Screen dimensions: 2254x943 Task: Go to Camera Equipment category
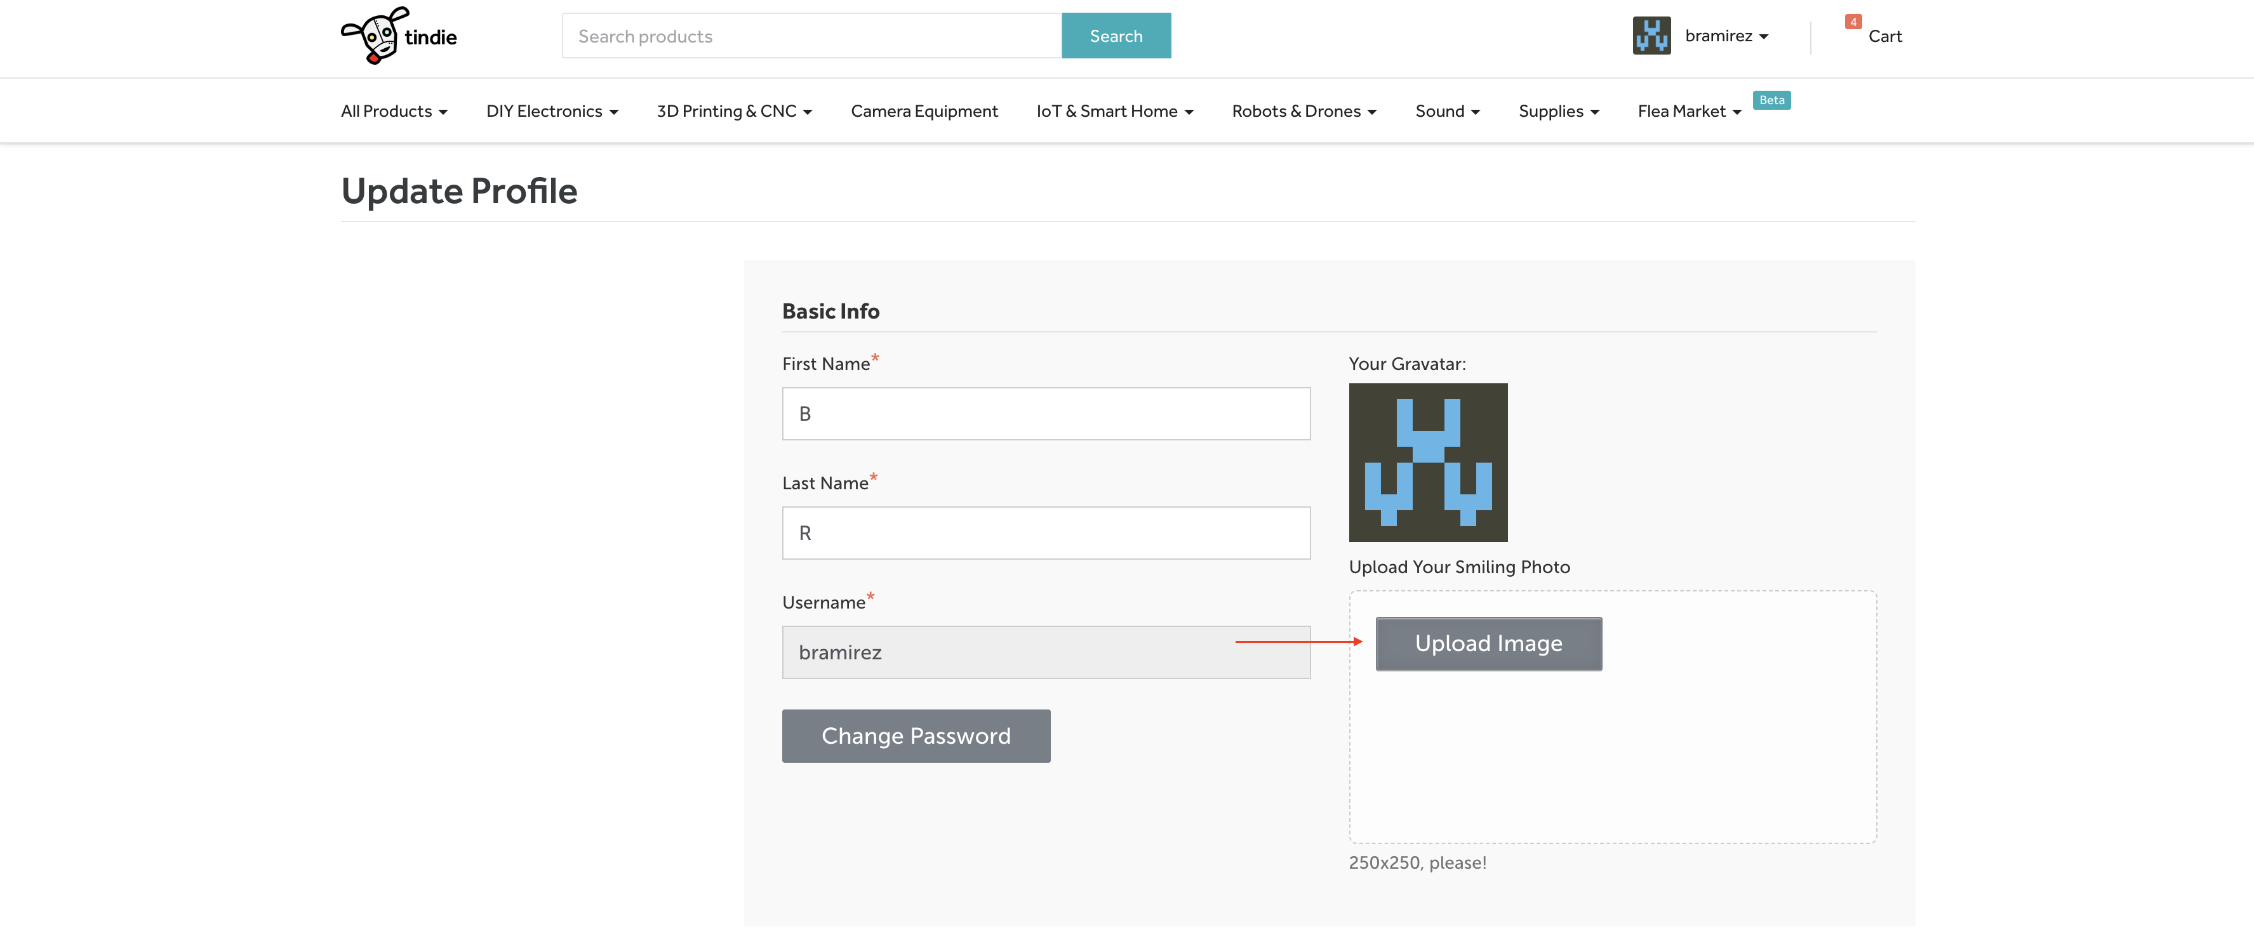tap(923, 111)
